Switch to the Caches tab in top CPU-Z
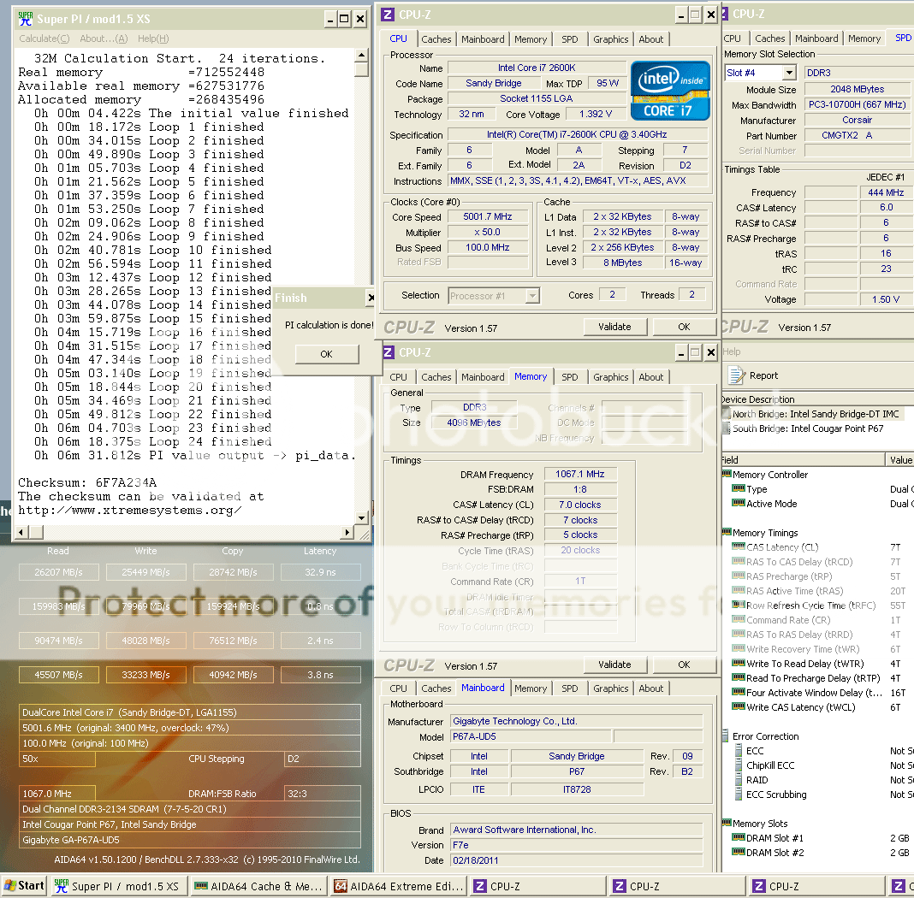914x898 pixels. (x=436, y=39)
